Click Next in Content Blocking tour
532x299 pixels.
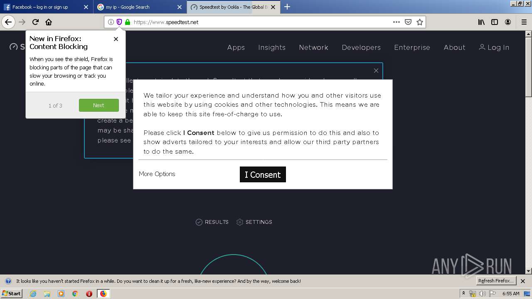[99, 105]
